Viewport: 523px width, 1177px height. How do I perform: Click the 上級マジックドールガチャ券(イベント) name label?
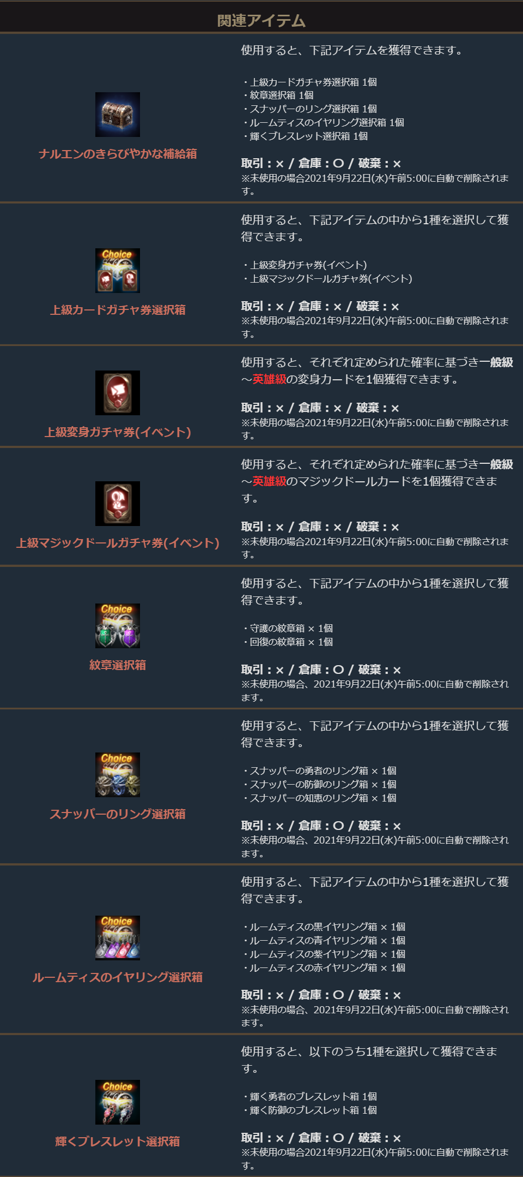click(x=118, y=543)
